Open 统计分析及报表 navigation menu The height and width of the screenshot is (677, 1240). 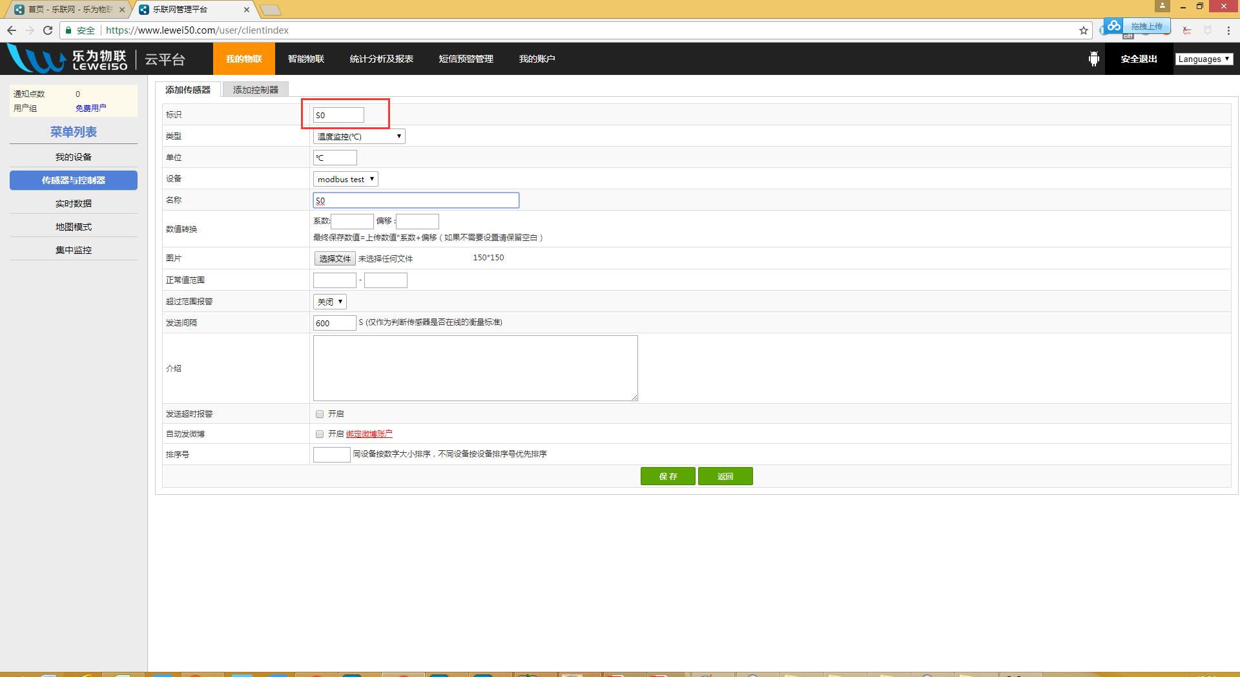tap(382, 59)
